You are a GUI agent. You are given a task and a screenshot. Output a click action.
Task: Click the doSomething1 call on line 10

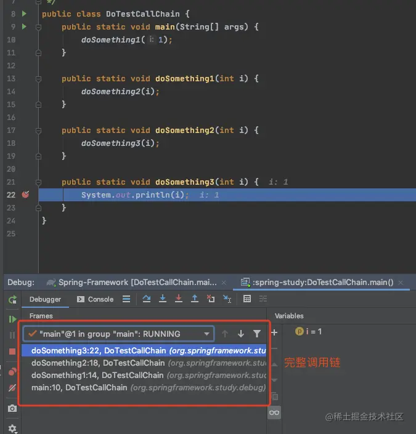[x=111, y=40]
